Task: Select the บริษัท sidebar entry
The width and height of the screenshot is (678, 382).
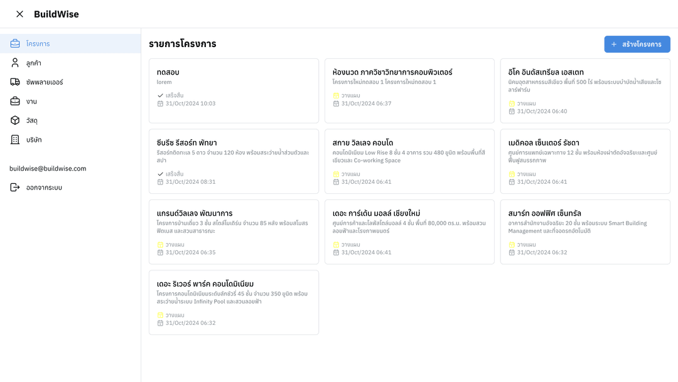Action: 70,140
